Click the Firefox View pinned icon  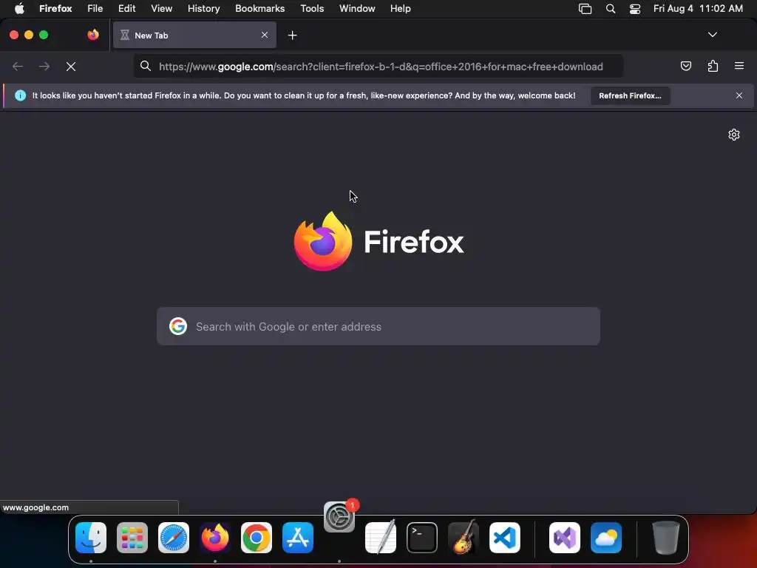tap(93, 35)
